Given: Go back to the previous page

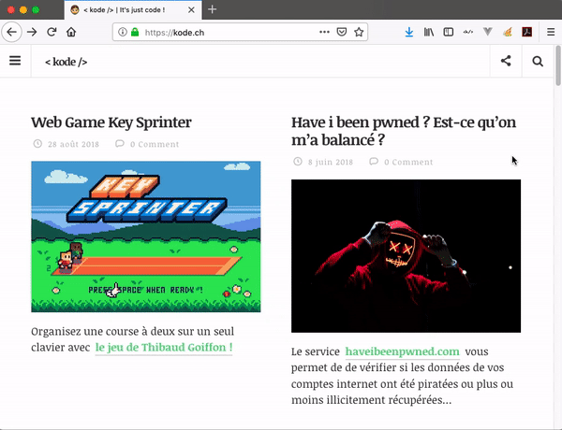Looking at the screenshot, I should click(12, 32).
